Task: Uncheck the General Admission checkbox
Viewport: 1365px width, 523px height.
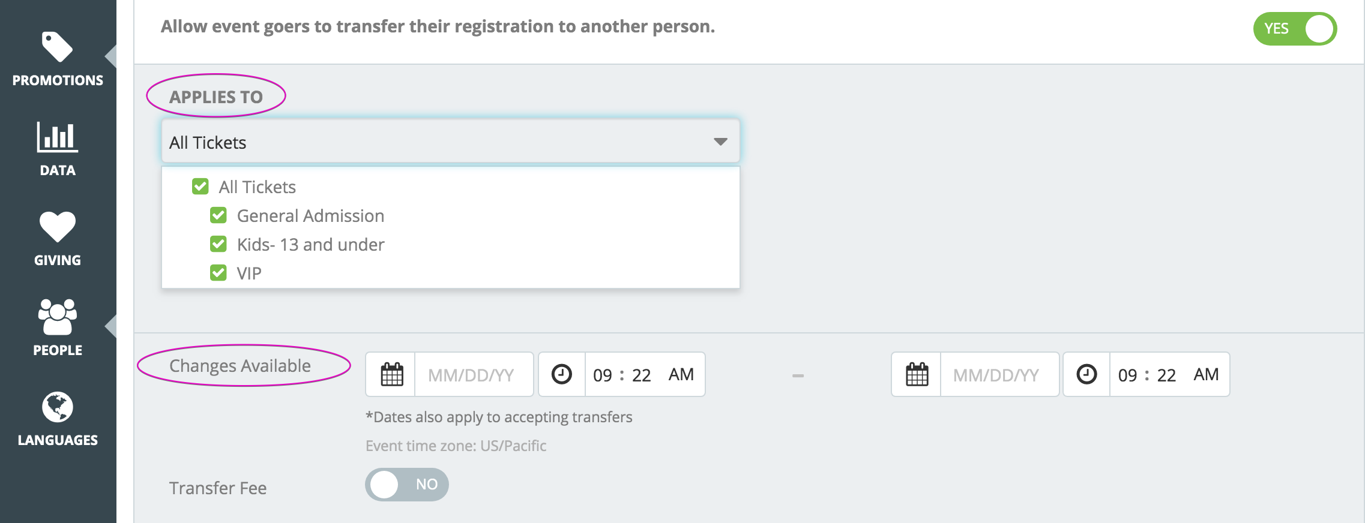Action: coord(218,215)
